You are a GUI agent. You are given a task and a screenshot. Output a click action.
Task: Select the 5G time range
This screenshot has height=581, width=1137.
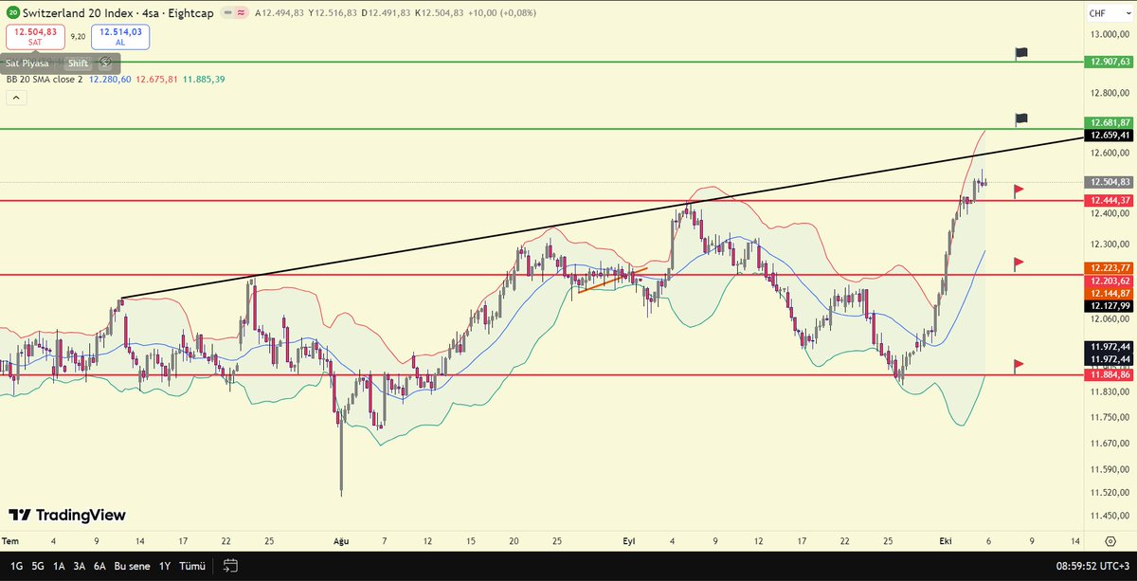(38, 566)
